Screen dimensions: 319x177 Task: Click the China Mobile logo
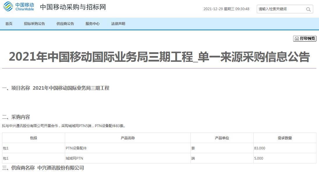tap(19, 7)
